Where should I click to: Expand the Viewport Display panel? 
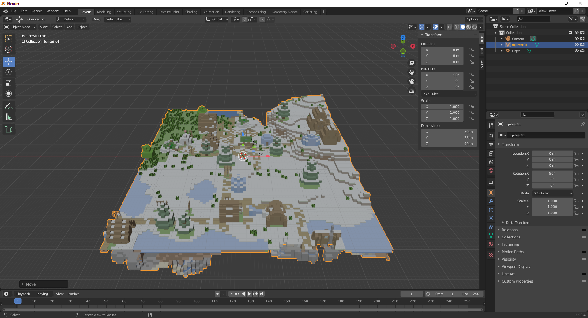pos(516,267)
